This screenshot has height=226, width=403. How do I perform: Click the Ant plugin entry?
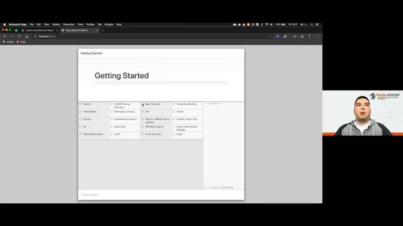[156, 113]
